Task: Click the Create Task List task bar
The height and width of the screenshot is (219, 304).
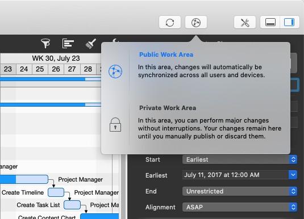Action: click(72, 205)
